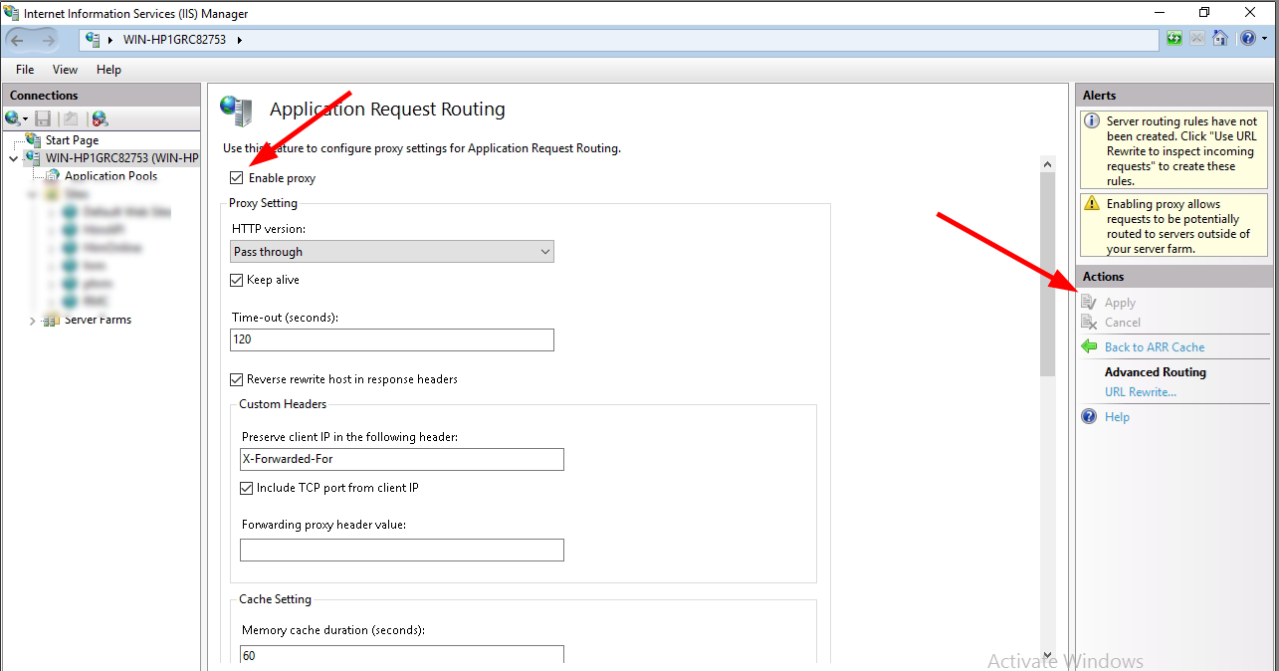
Task: Disable Reverse rewrite host in response headers
Action: [x=236, y=379]
